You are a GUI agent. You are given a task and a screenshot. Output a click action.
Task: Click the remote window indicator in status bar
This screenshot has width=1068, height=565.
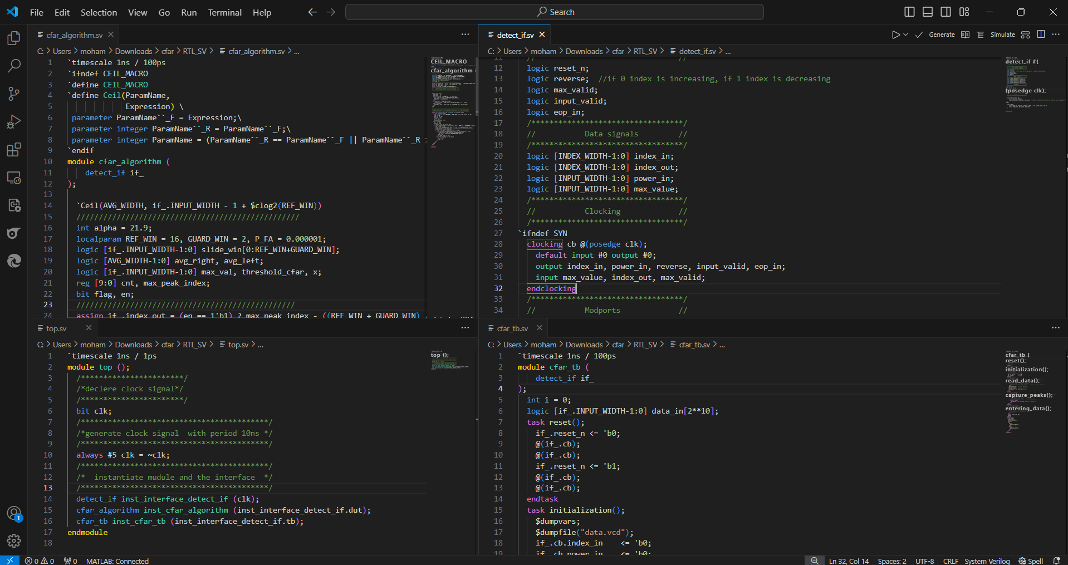tap(9, 560)
